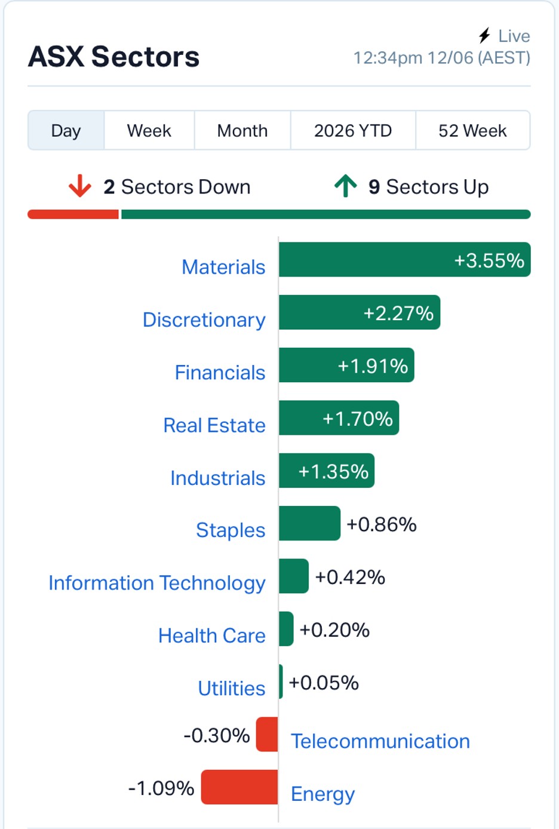559x829 pixels.
Task: Click the green sectors-up progress bar
Action: pos(325,214)
